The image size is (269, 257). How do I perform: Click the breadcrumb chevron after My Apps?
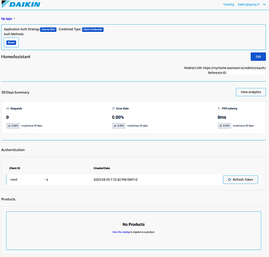pos(14,19)
